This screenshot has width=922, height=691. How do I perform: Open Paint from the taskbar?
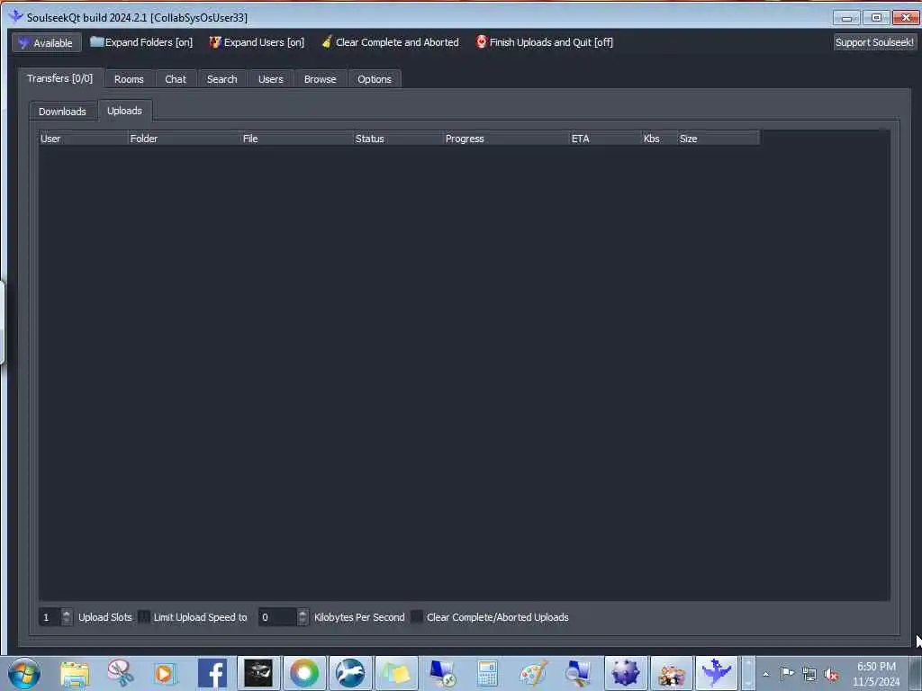pyautogui.click(x=533, y=673)
